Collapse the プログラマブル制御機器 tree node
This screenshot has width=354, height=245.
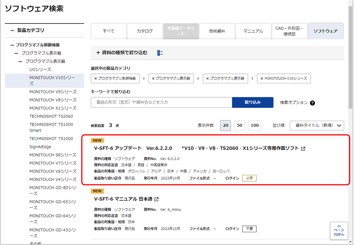pos(12,45)
